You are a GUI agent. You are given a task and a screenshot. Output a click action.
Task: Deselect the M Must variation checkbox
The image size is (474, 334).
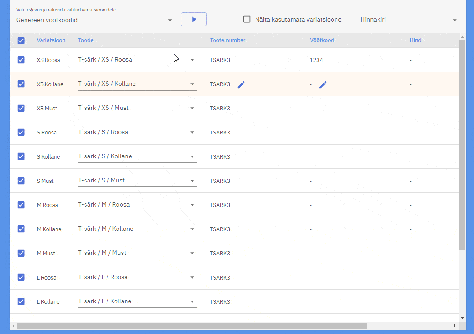21,253
